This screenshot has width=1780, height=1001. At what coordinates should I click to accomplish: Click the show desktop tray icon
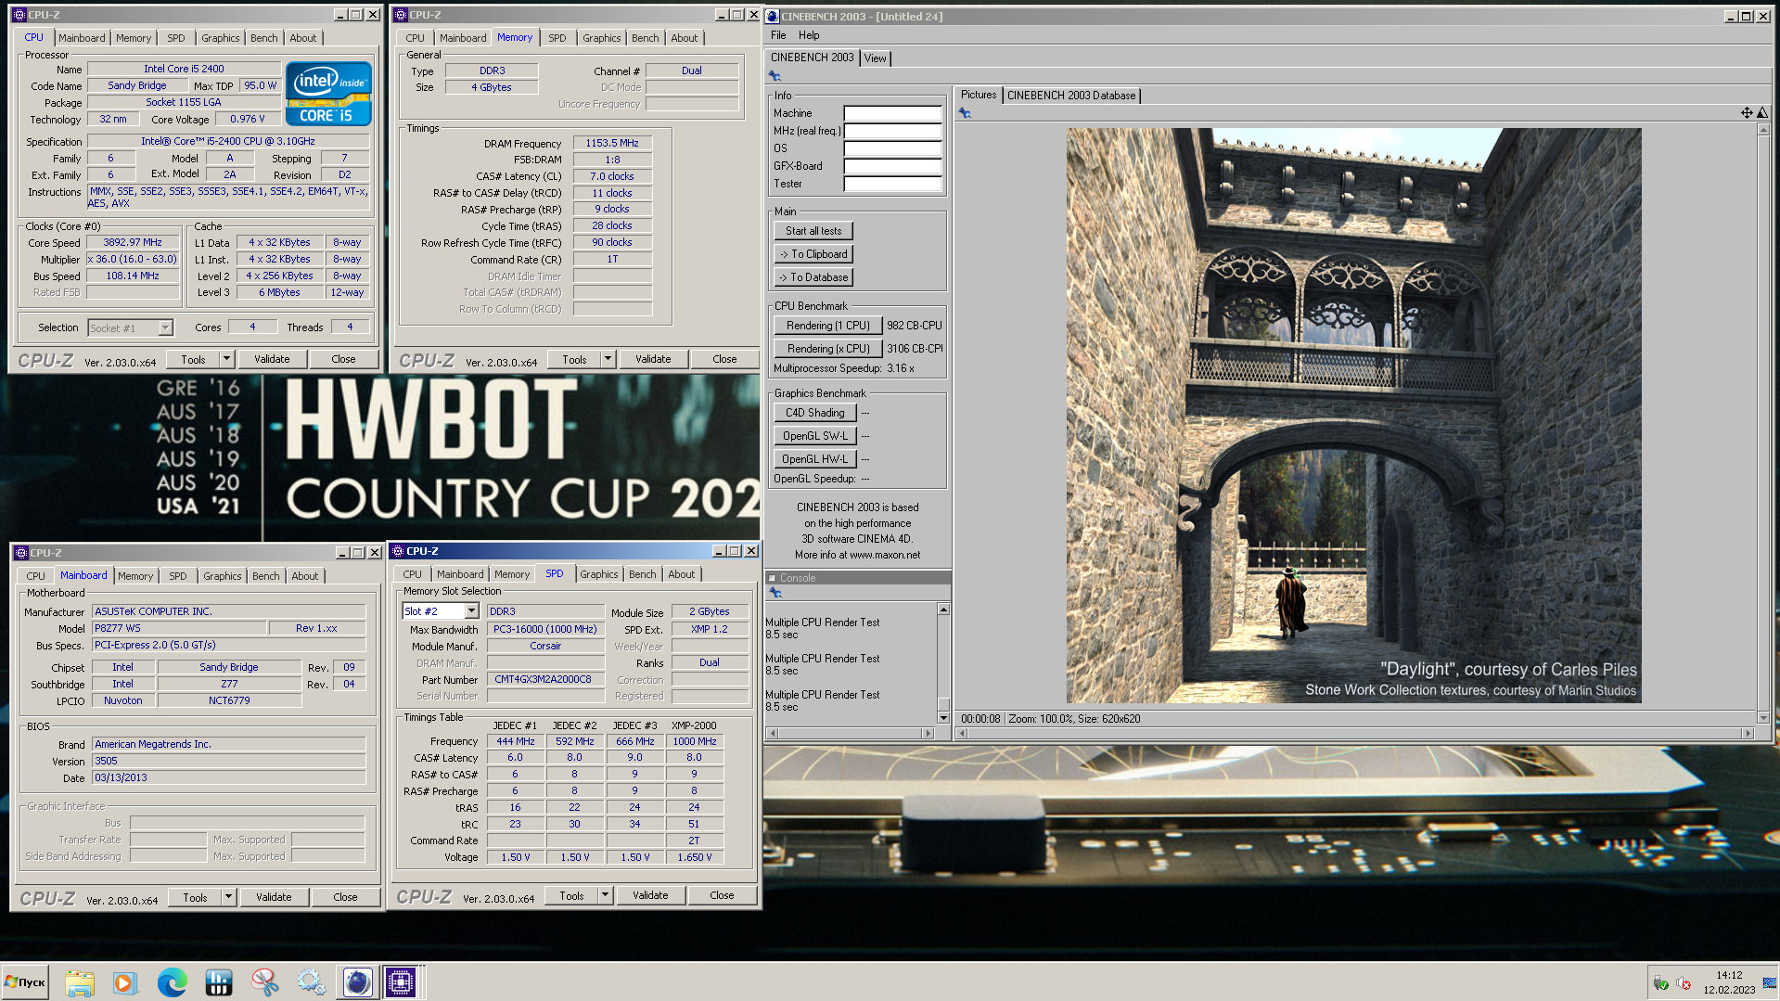[x=1770, y=983]
